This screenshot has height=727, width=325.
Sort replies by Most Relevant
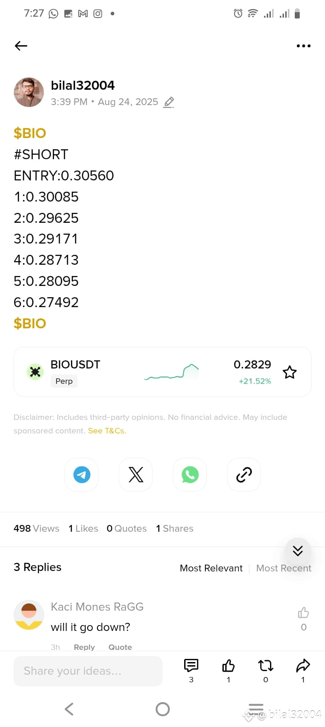(211, 568)
